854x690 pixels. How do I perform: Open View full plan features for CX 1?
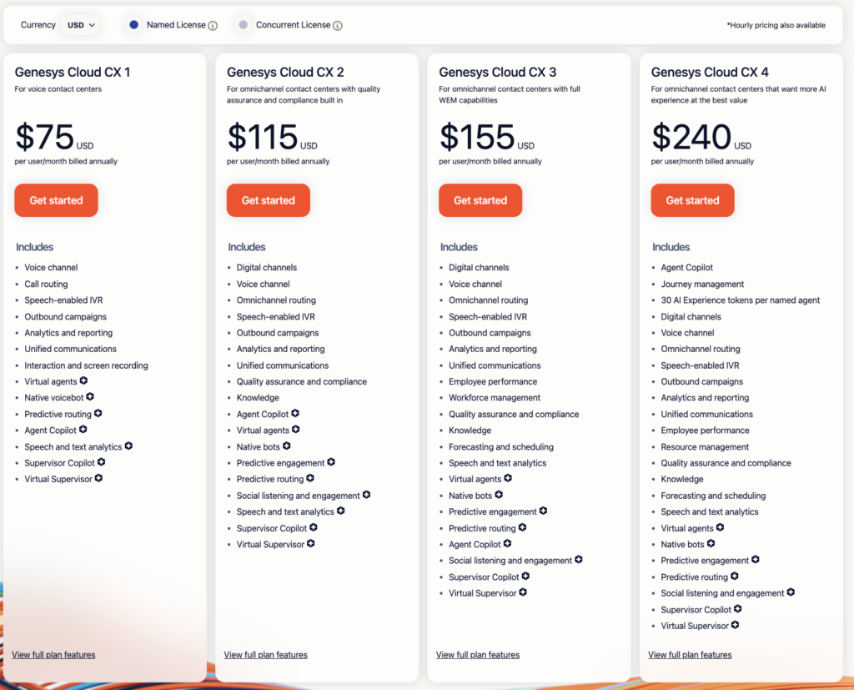click(x=53, y=655)
